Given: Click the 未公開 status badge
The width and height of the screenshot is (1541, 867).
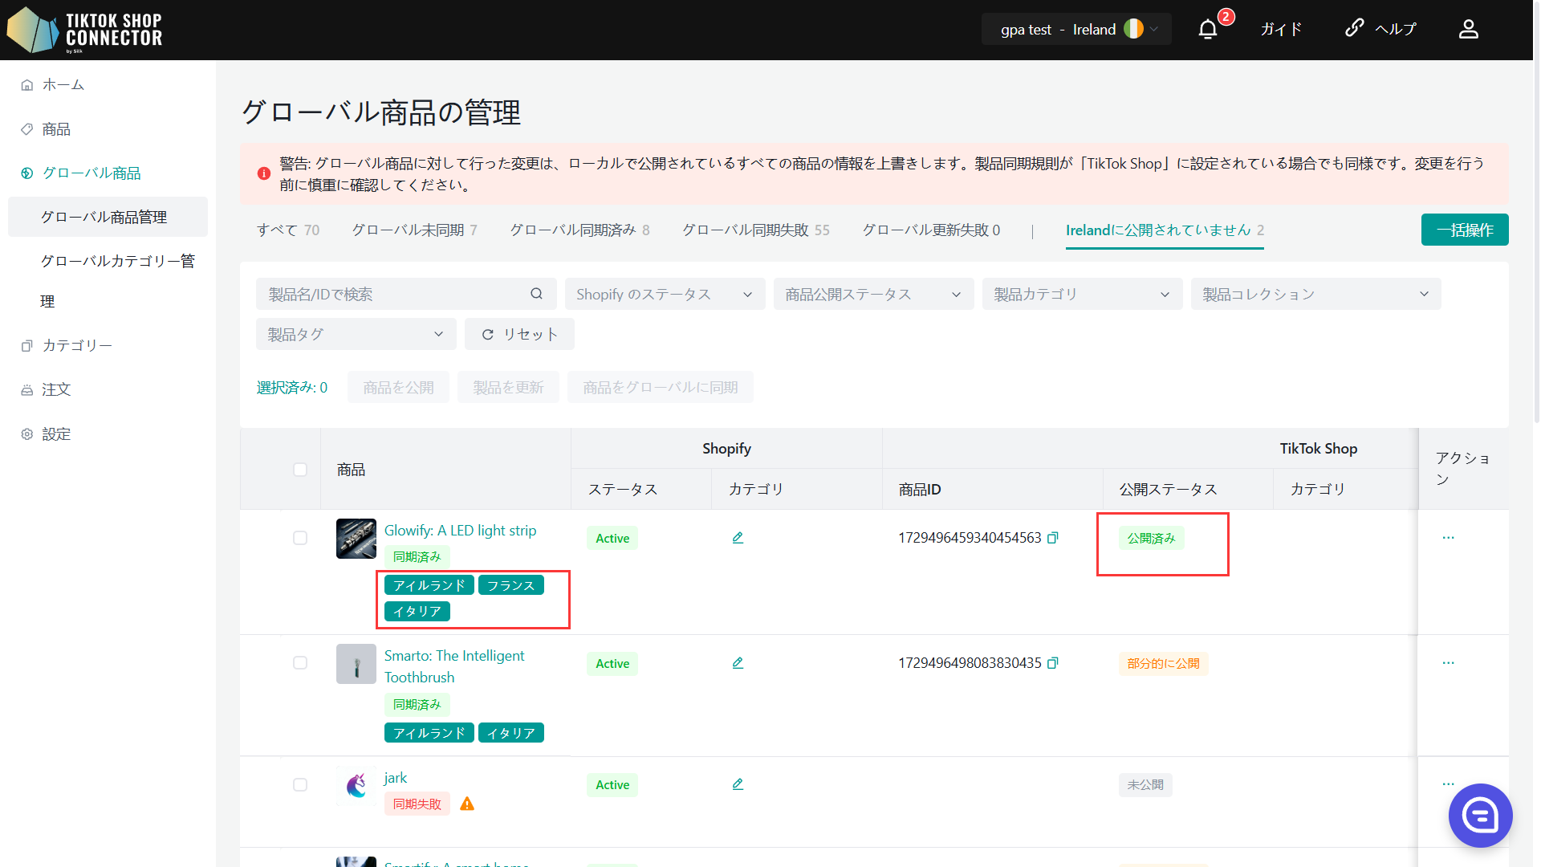Looking at the screenshot, I should 1145,784.
